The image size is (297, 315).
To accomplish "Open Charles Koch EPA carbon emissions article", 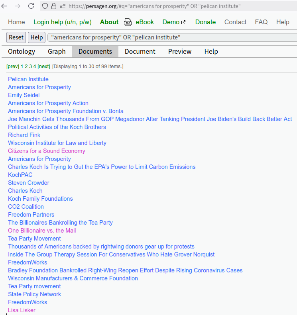I will coord(102,167).
